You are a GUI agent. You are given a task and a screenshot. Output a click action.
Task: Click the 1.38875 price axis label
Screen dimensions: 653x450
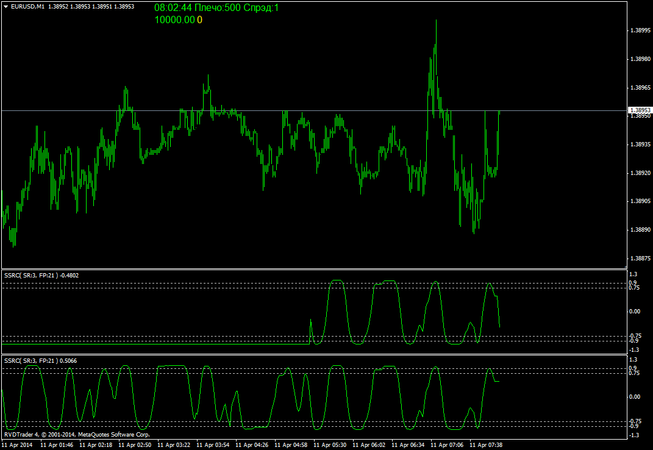[x=640, y=259]
